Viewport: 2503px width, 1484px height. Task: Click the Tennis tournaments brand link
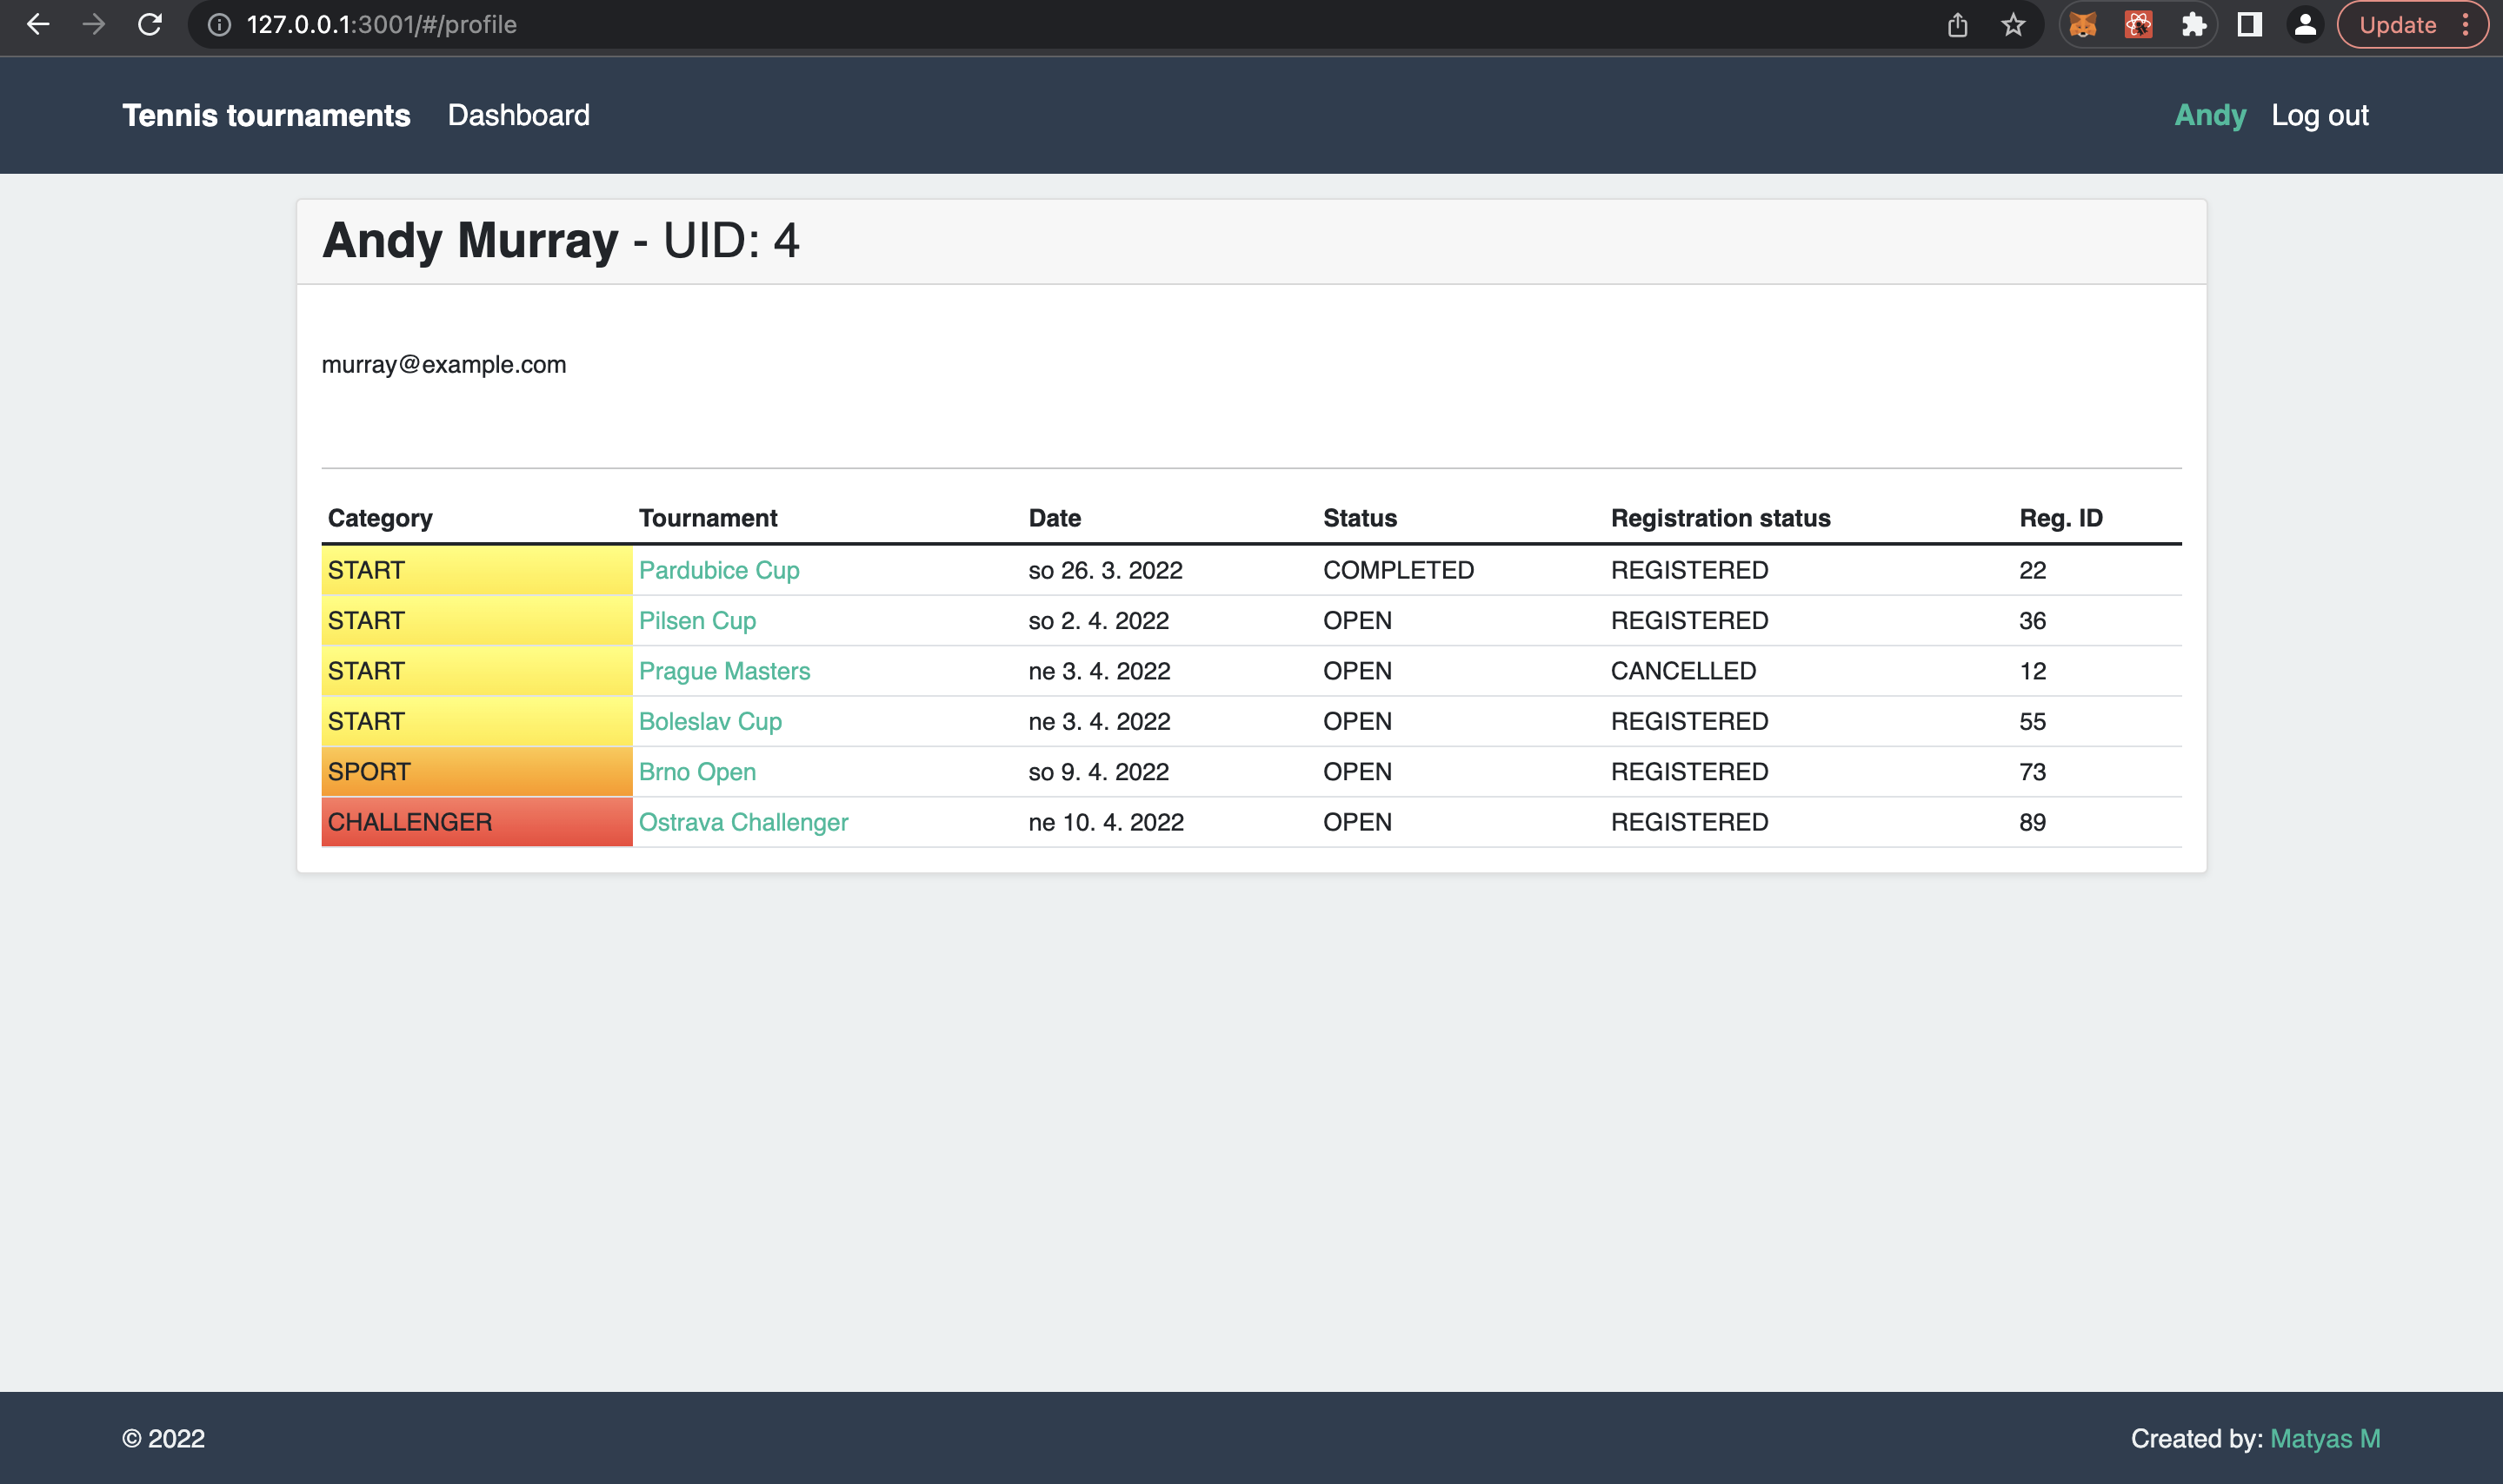266,115
